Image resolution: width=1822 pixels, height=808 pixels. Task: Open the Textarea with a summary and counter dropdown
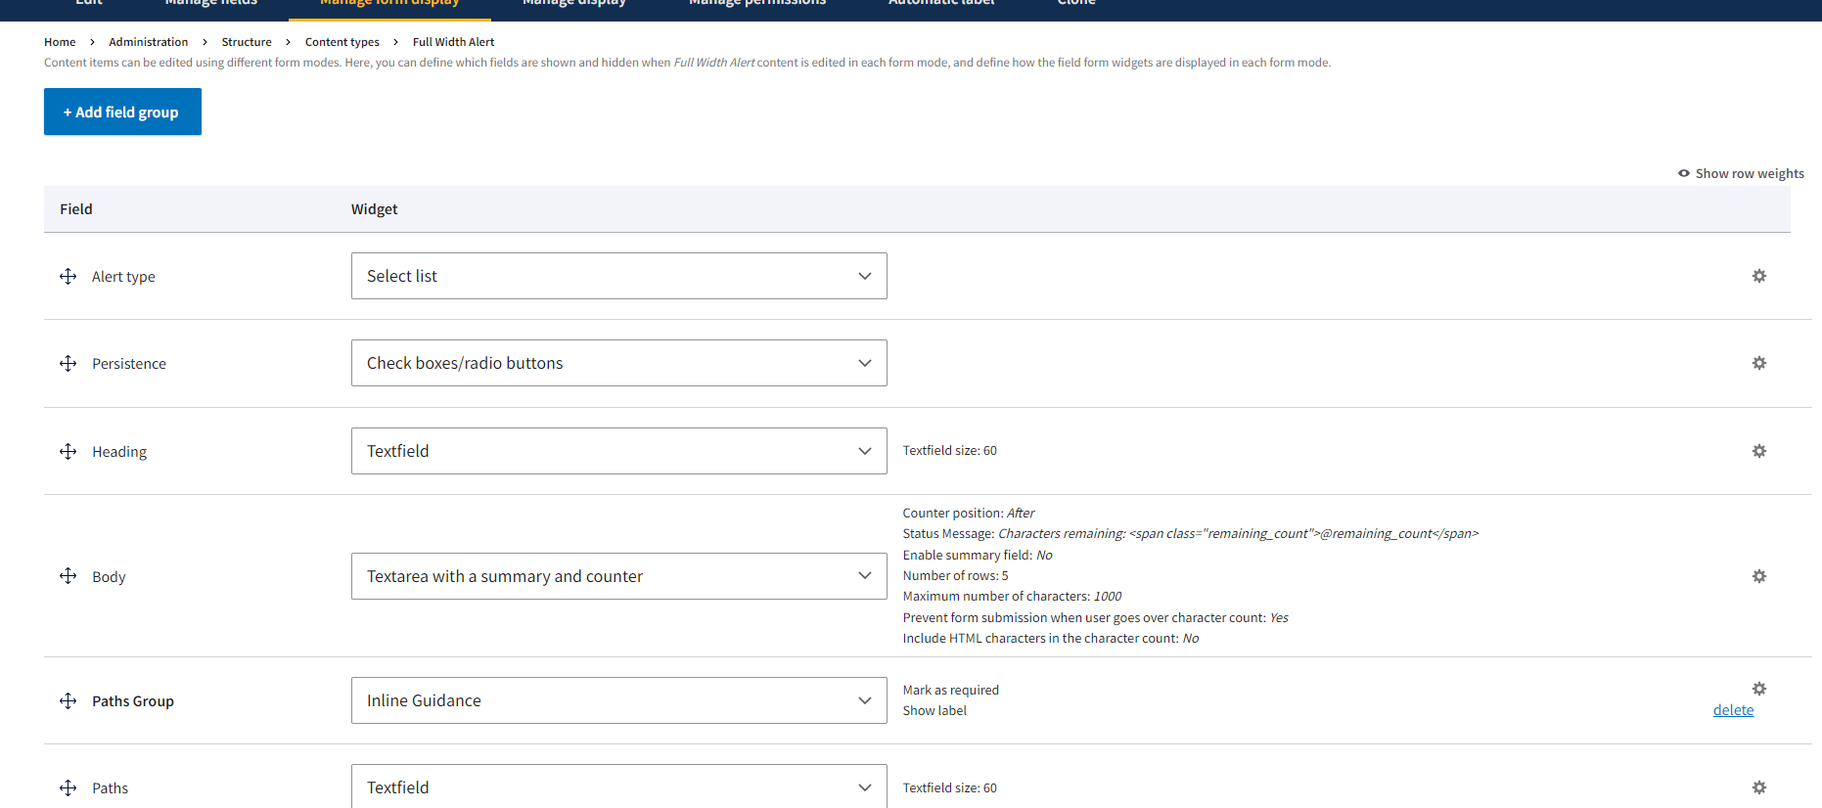click(619, 576)
